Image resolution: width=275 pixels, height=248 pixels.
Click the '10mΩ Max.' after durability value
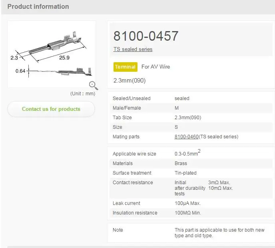[x=221, y=188]
